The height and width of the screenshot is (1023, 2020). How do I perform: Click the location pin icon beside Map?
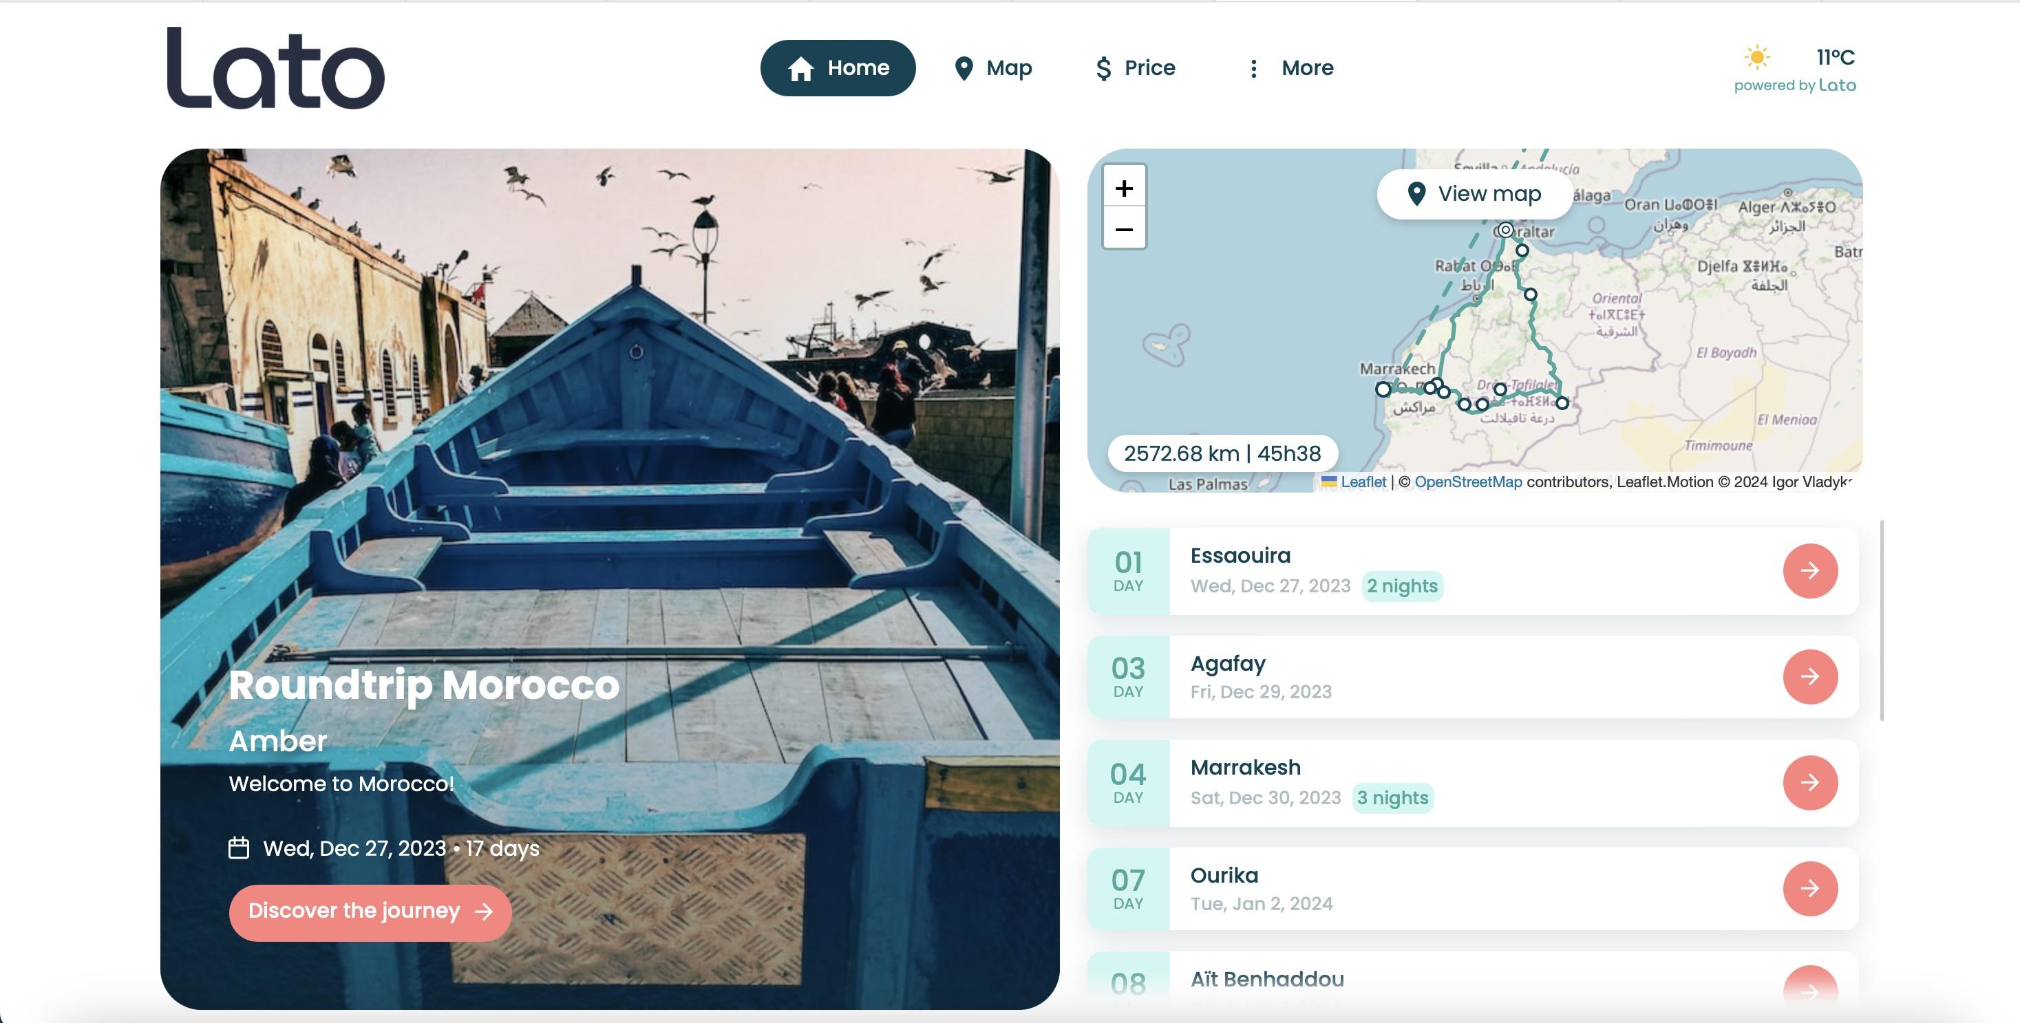[963, 67]
